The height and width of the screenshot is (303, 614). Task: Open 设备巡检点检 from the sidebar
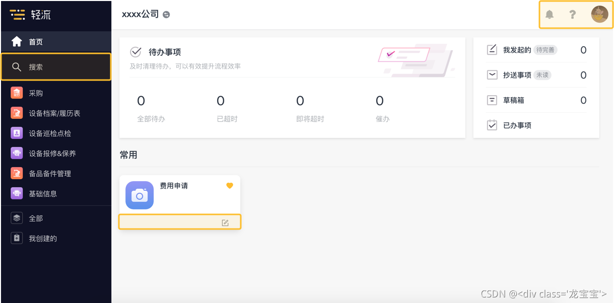49,133
